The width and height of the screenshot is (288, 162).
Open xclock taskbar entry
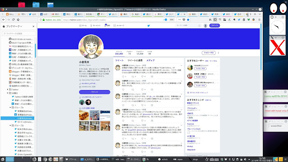[163, 159]
